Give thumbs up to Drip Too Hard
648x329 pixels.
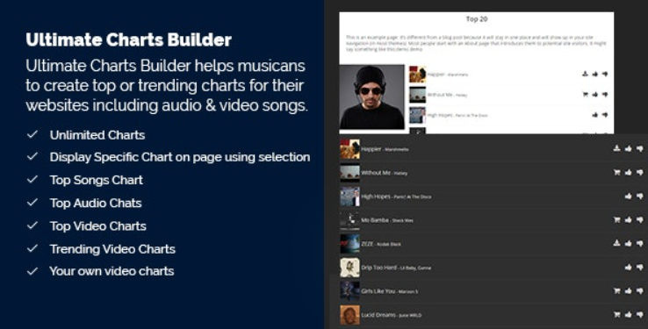tap(628, 268)
